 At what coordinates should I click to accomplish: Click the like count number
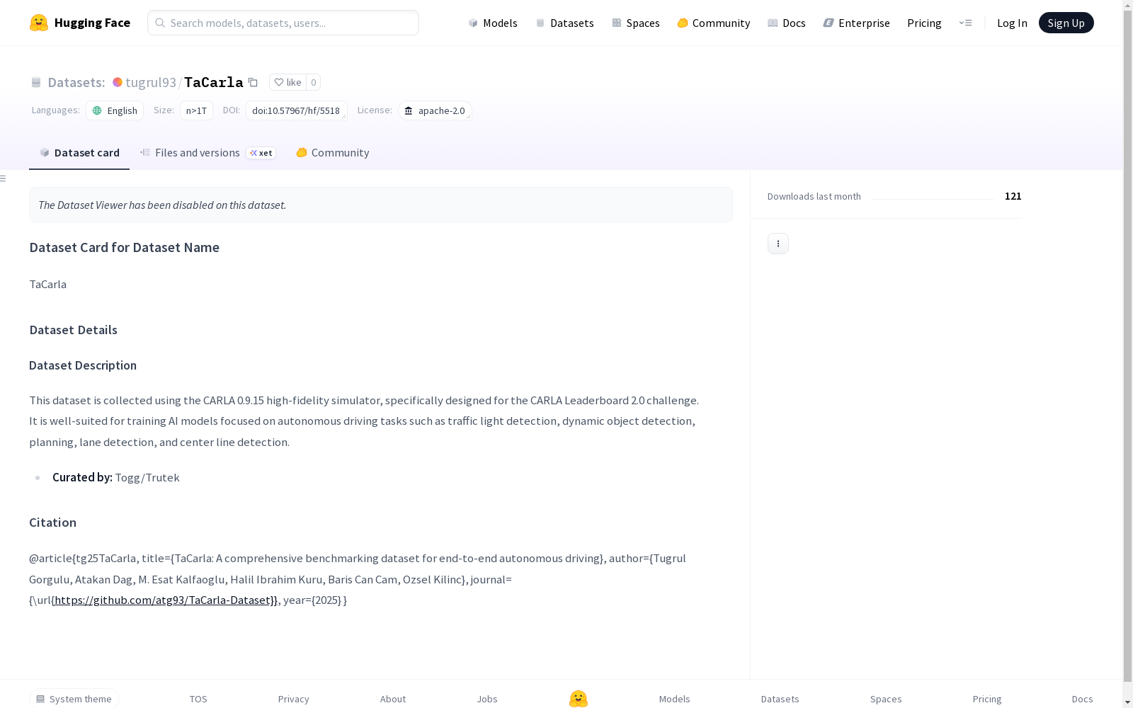(x=314, y=82)
